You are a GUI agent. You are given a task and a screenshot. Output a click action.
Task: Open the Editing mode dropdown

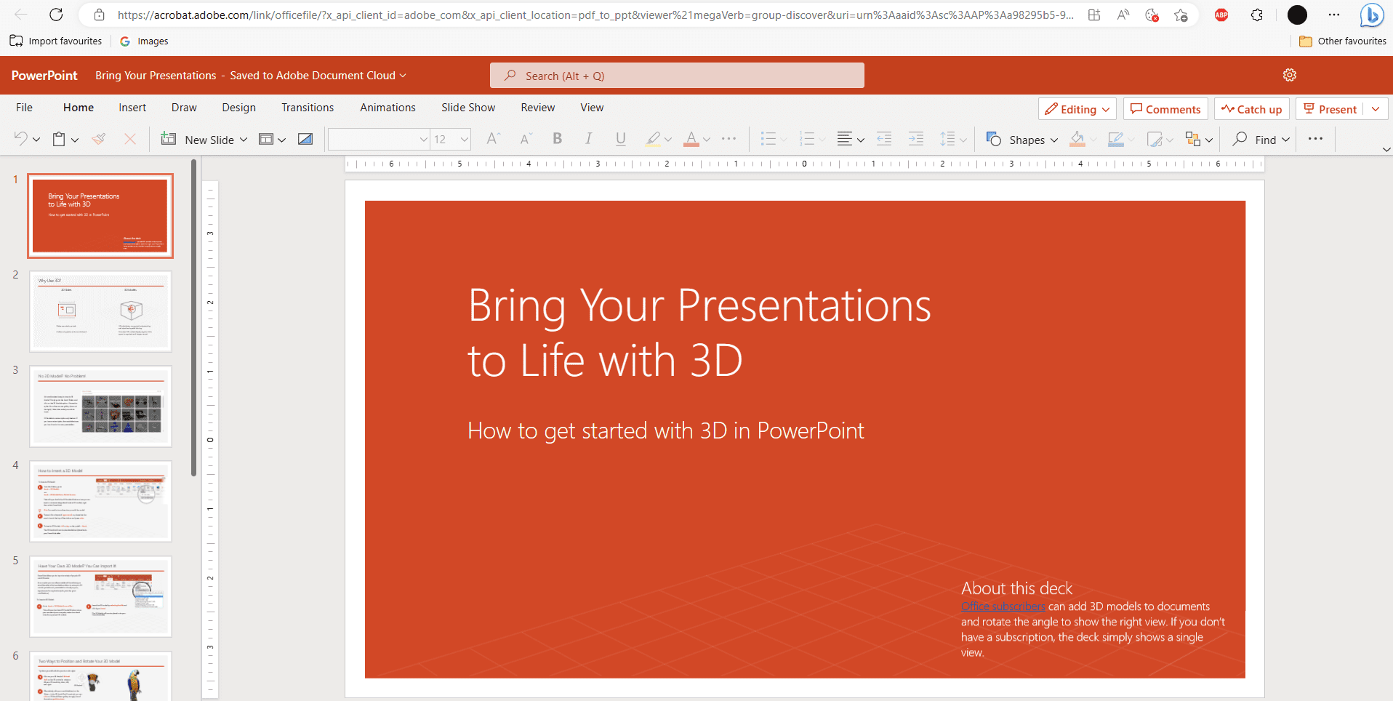[1077, 109]
